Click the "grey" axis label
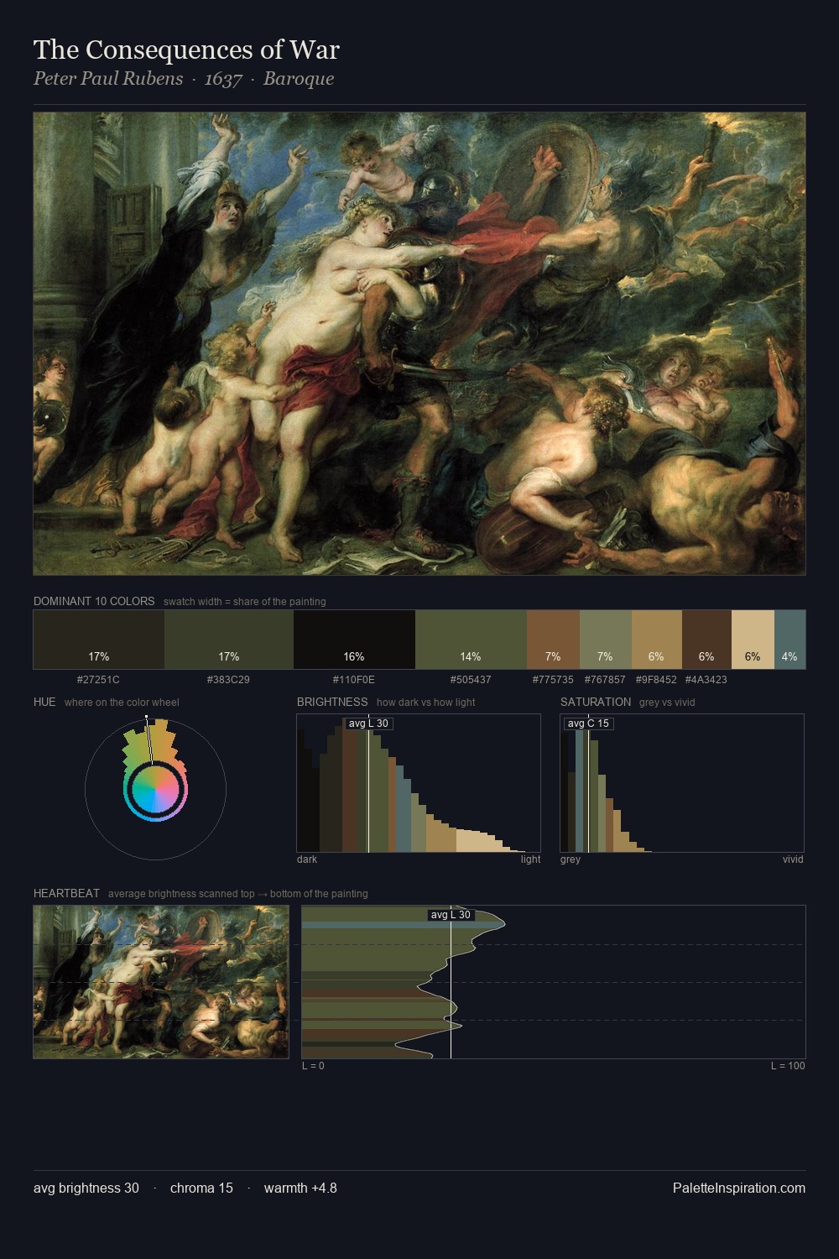Screen dimensions: 839x1259 (x=571, y=859)
